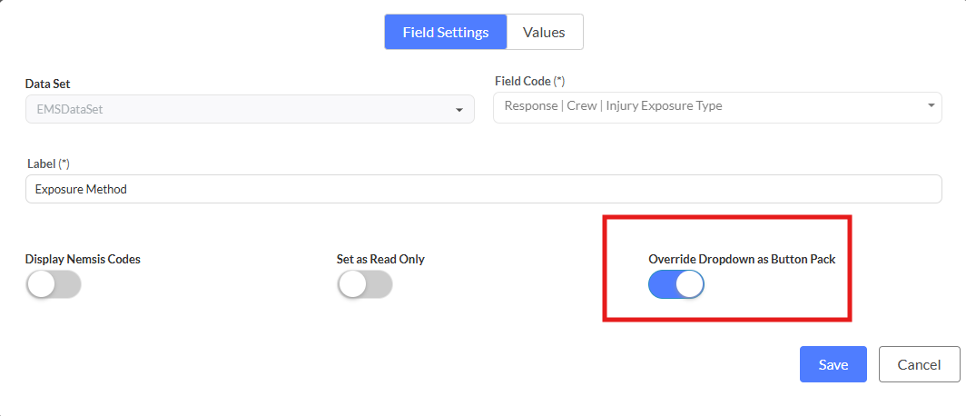
Task: Click the Set as Read Only label text
Action: pyautogui.click(x=380, y=259)
